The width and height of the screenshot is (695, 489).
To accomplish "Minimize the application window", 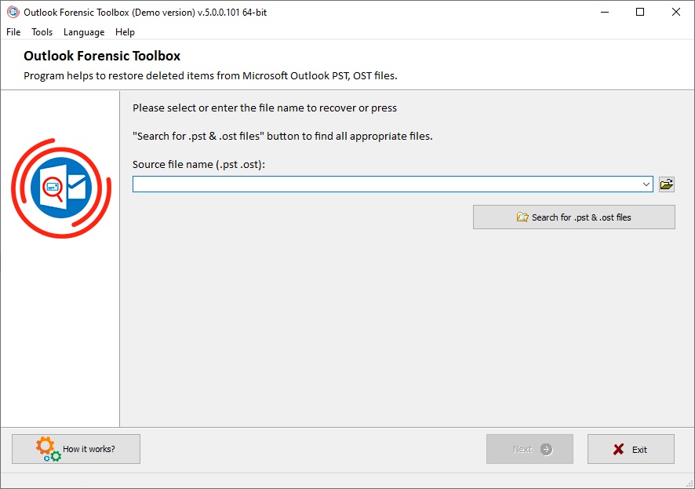I will point(604,12).
